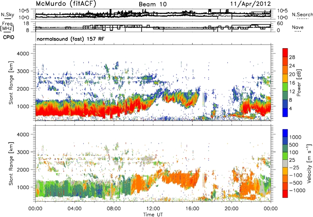The width and height of the screenshot is (313, 217).
Task: Click the '-500' label on Velocity colorbar
Action: coord(295,183)
